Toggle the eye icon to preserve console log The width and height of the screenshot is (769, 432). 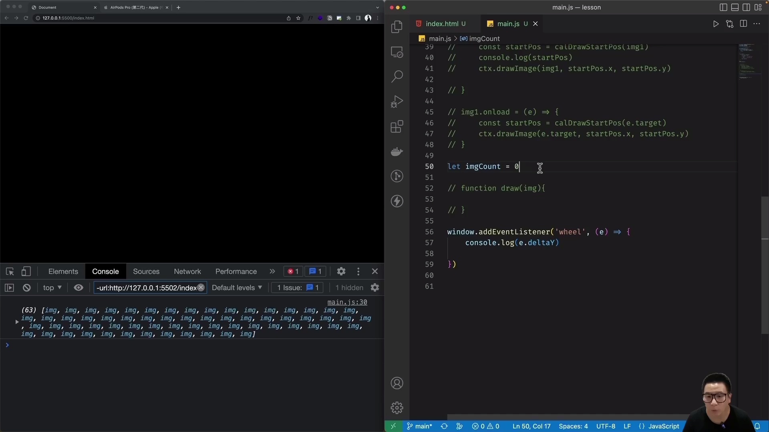[79, 288]
